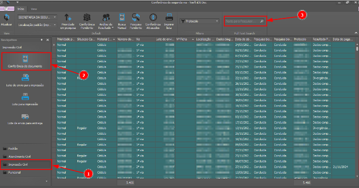Sort by Data de paga... column header
Viewport: 359px width, 188px height.
[x=343, y=39]
